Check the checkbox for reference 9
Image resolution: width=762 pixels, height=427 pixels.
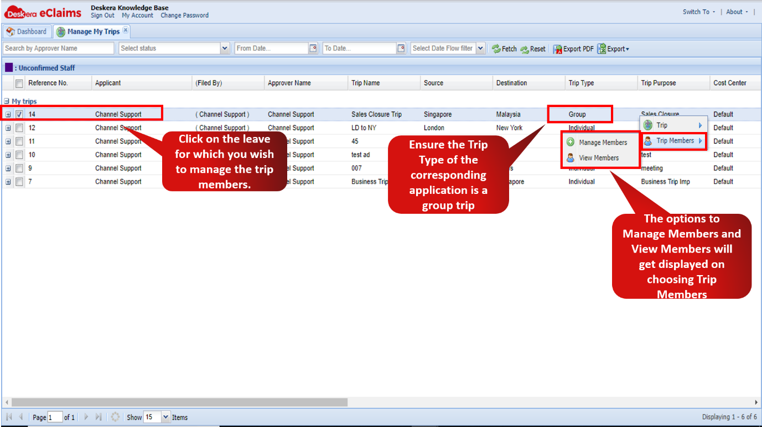[19, 168]
